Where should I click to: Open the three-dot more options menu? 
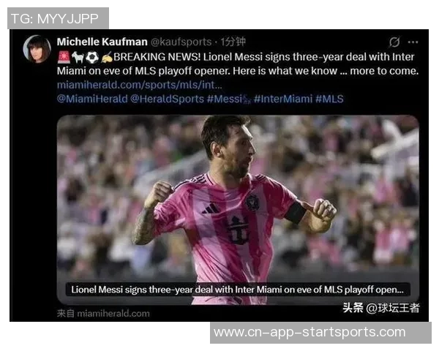point(413,42)
